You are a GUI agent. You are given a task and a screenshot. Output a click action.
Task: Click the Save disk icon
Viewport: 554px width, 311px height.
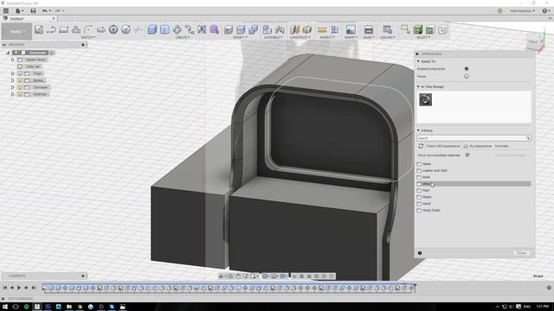pyautogui.click(x=33, y=11)
